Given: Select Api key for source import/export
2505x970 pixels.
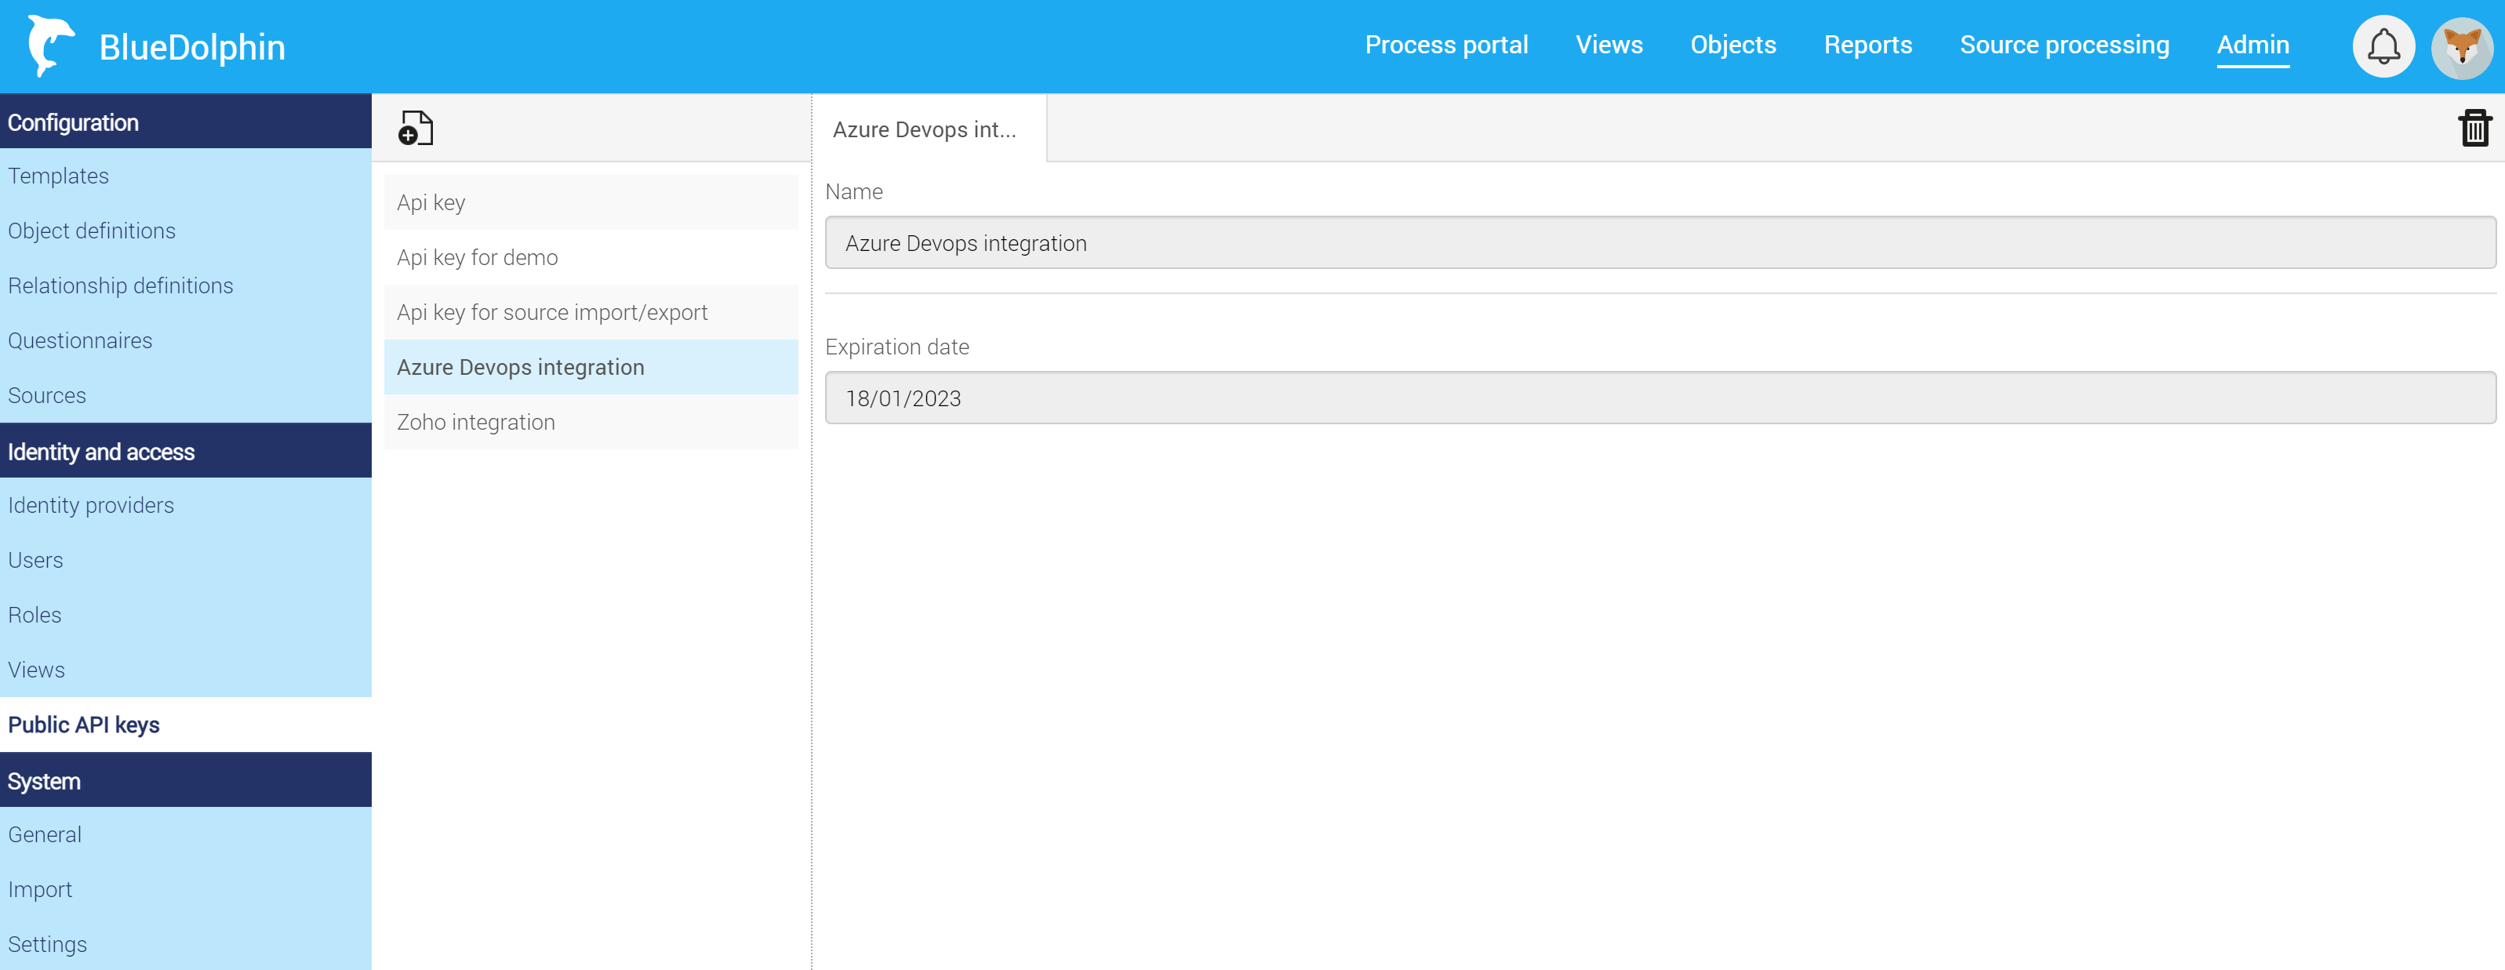Looking at the screenshot, I should 551,312.
